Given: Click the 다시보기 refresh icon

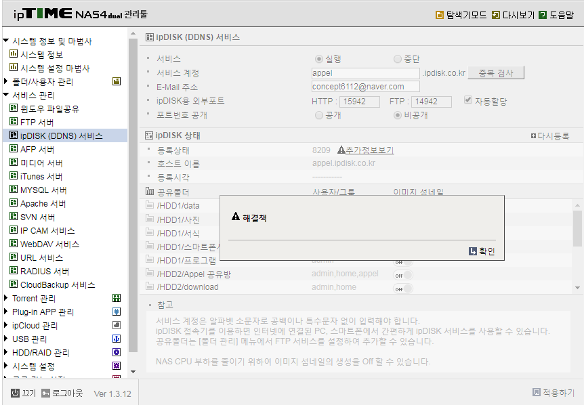Looking at the screenshot, I should point(496,15).
